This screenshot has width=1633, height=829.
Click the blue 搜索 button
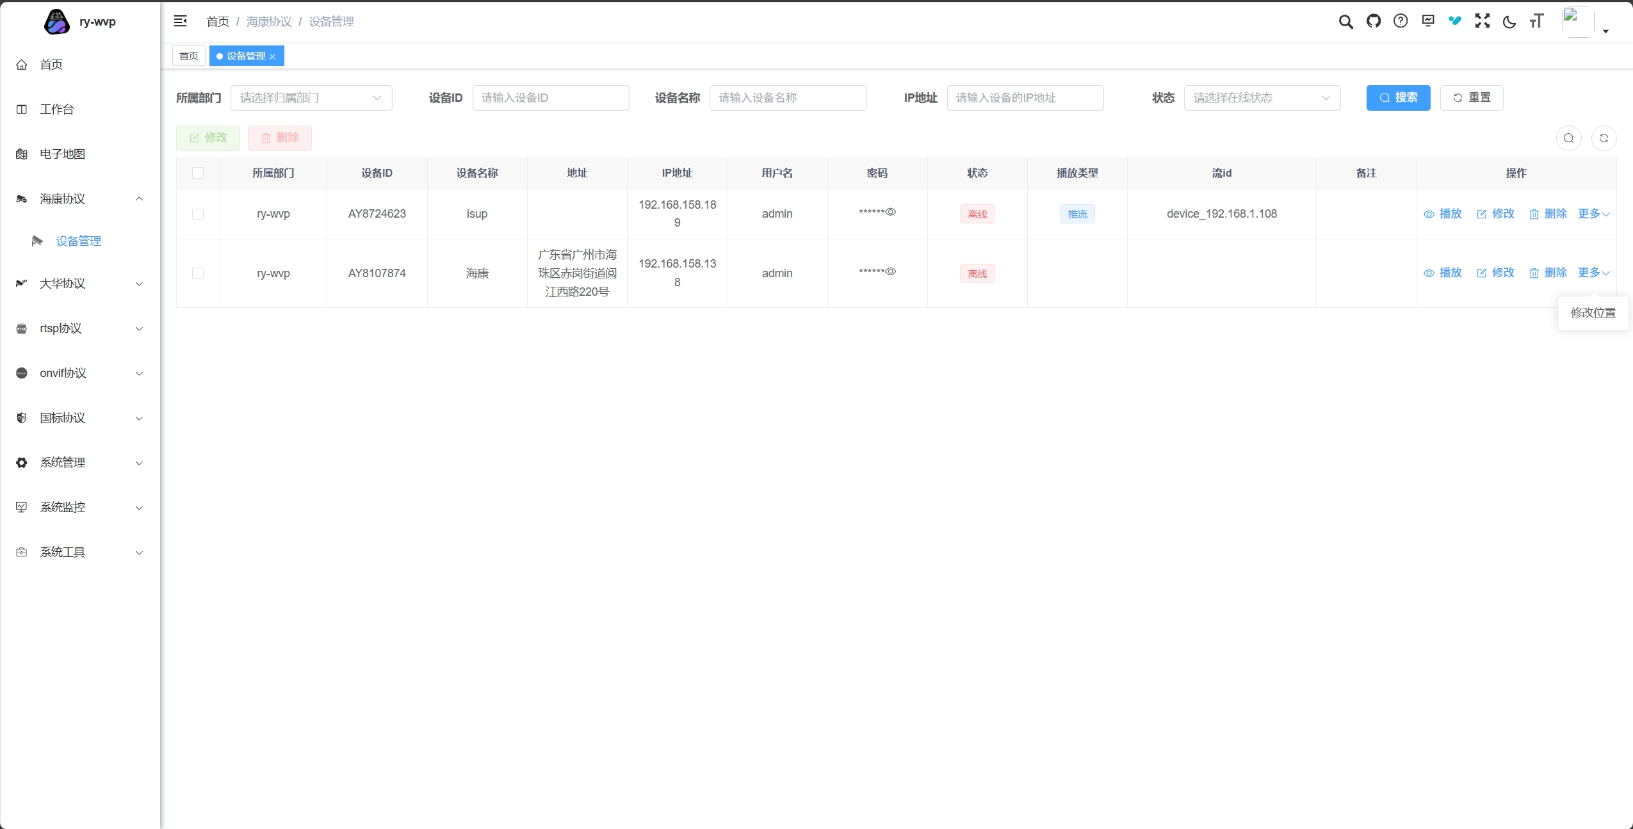(x=1398, y=98)
